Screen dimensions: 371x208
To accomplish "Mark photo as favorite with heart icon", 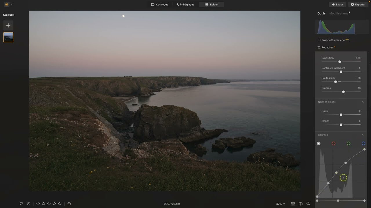I will [x=21, y=204].
